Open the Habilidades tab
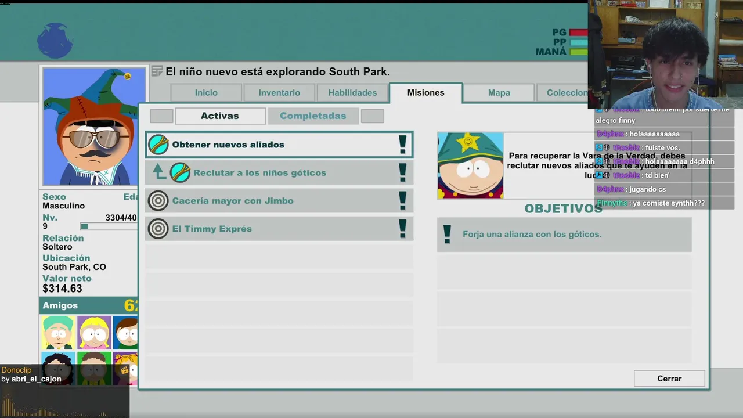This screenshot has width=743, height=418. coord(352,93)
